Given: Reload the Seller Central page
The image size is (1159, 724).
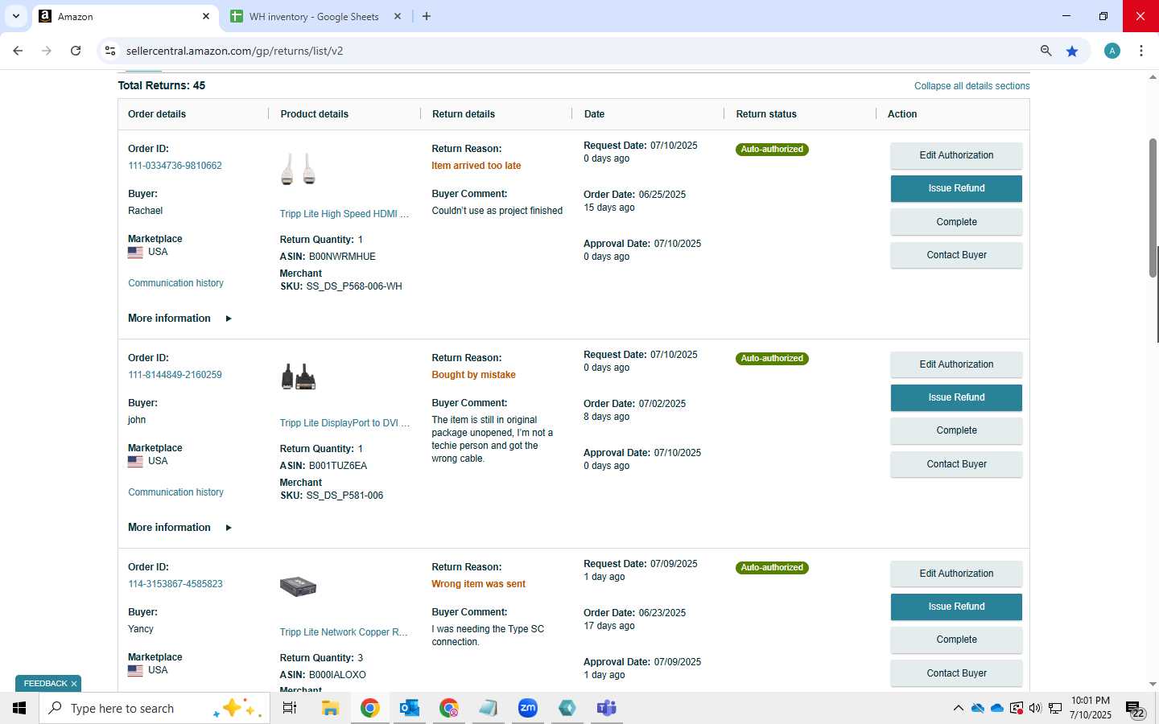Looking at the screenshot, I should coord(76,51).
